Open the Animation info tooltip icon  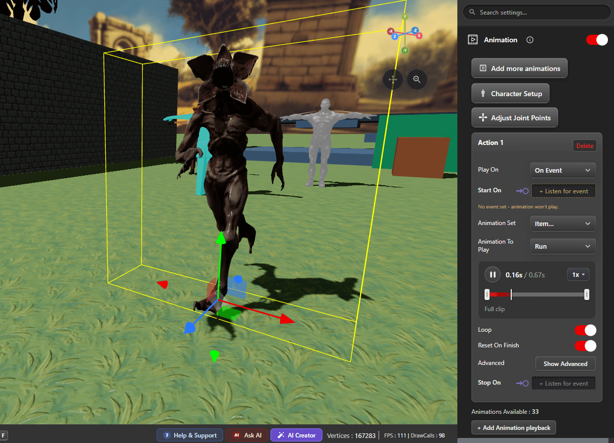pyautogui.click(x=530, y=40)
